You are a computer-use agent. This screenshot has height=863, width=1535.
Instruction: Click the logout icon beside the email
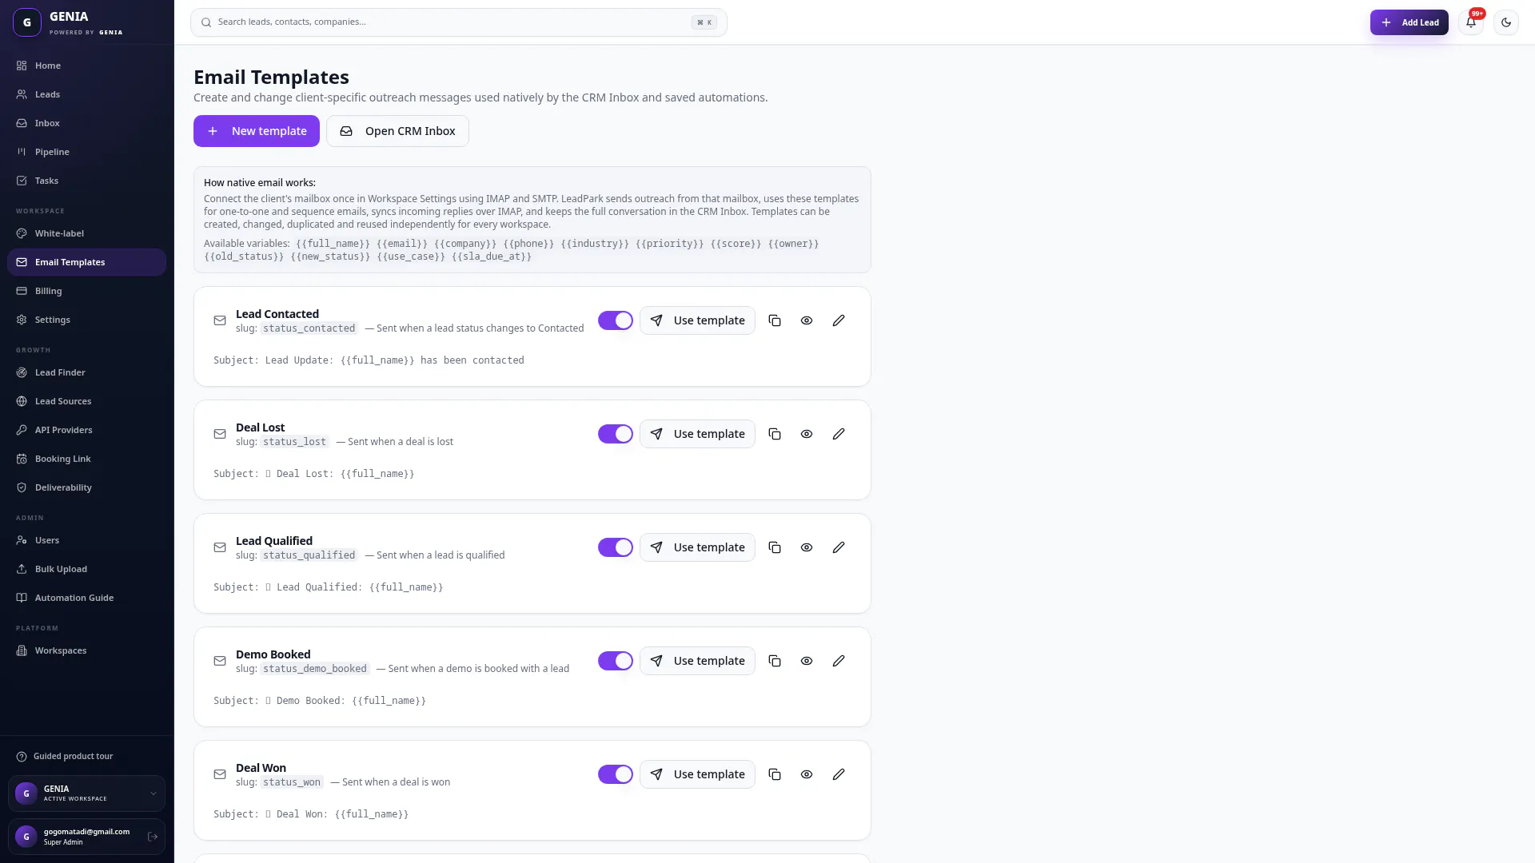point(153,837)
